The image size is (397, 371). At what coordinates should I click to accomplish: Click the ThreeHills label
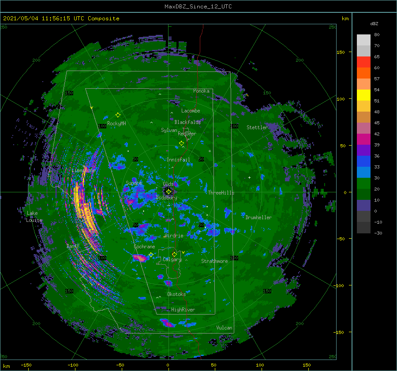click(x=221, y=193)
